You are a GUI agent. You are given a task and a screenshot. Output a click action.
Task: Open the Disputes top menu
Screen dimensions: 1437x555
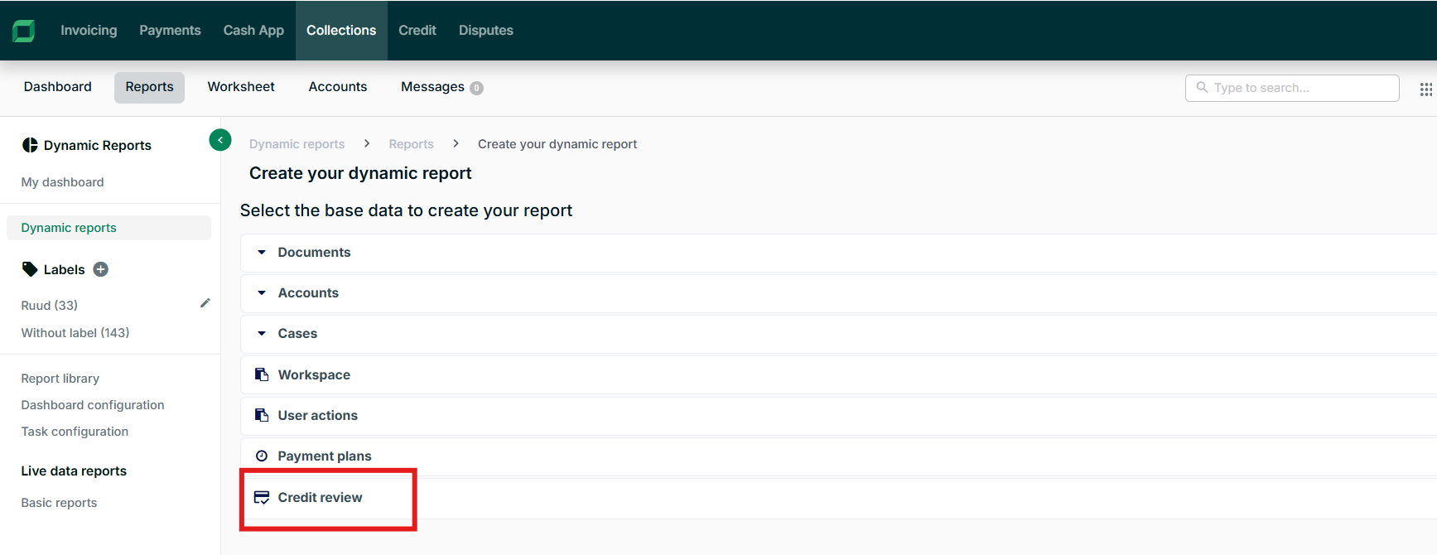click(485, 31)
